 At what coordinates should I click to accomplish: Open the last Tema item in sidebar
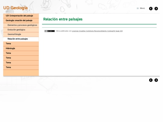tap(21, 67)
